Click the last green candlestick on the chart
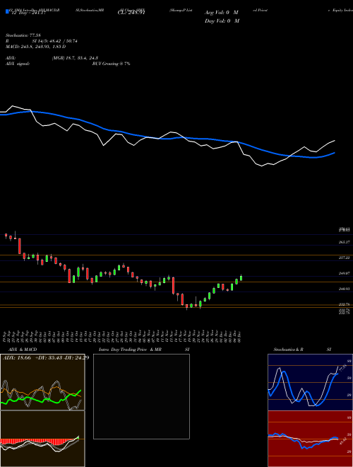Viewport: 353px width, 467px height. tap(241, 277)
